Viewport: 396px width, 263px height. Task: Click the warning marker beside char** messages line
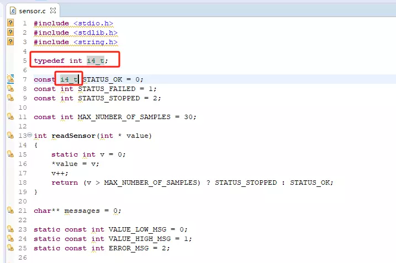(10, 211)
